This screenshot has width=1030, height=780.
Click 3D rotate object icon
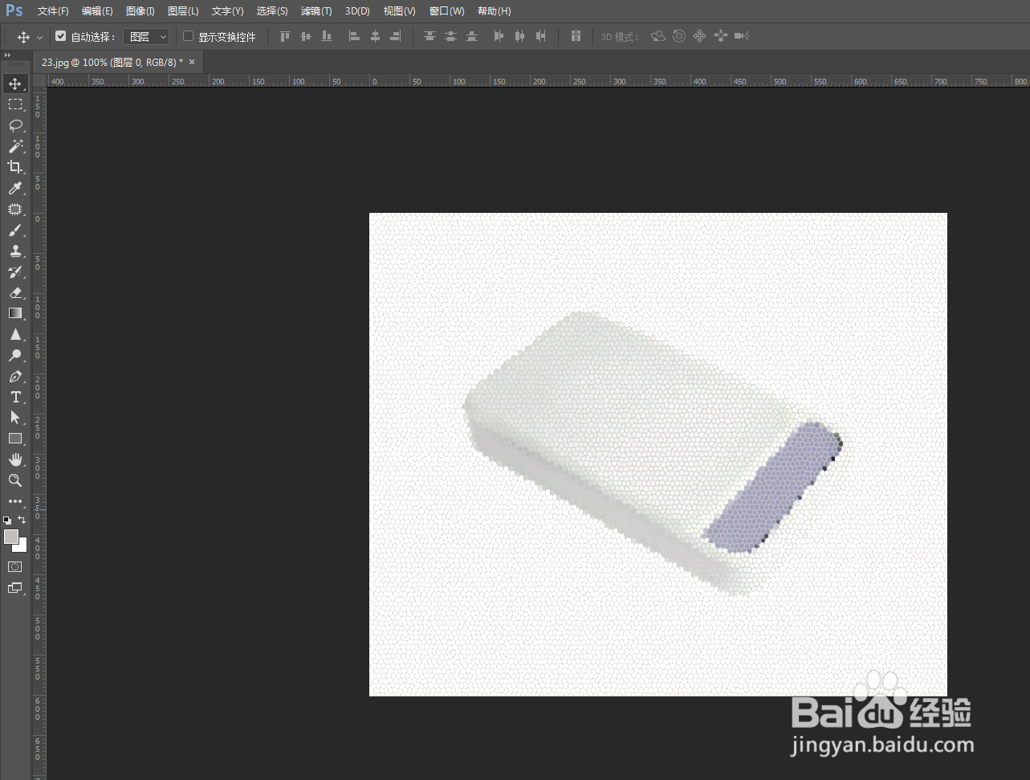click(658, 36)
